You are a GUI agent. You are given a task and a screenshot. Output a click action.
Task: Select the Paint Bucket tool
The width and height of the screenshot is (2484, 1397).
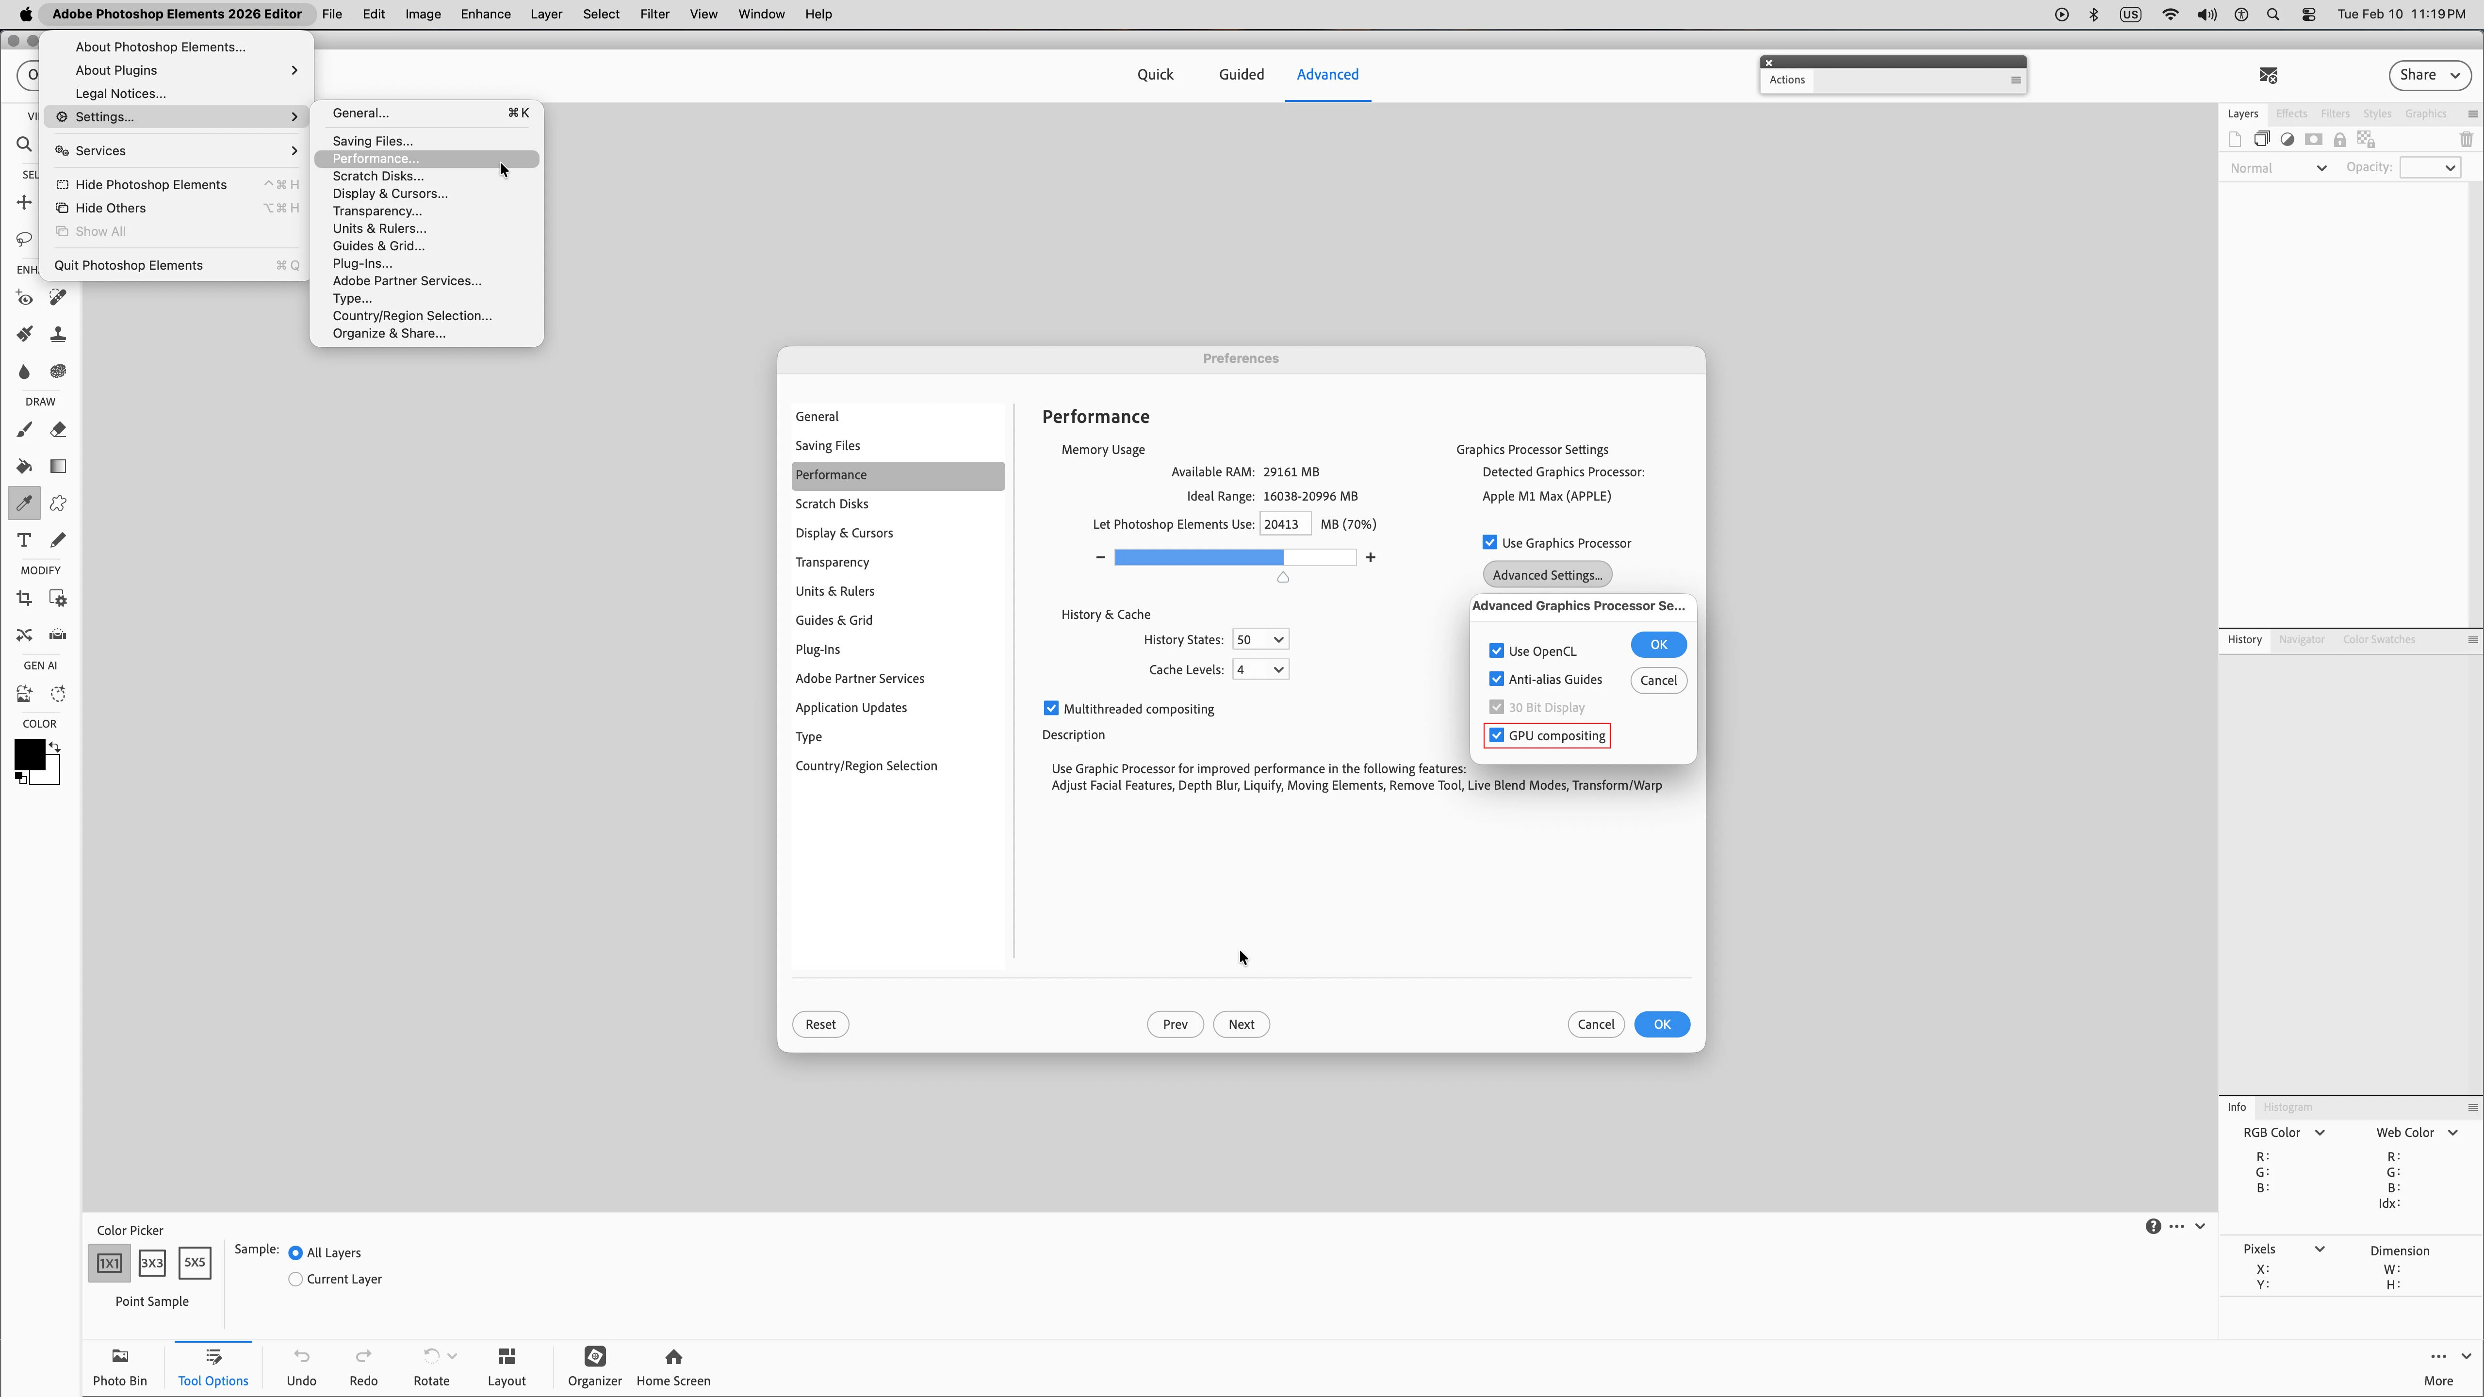tap(24, 467)
